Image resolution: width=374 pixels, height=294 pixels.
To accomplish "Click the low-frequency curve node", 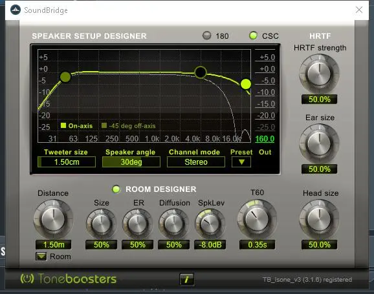I will 65,77.
